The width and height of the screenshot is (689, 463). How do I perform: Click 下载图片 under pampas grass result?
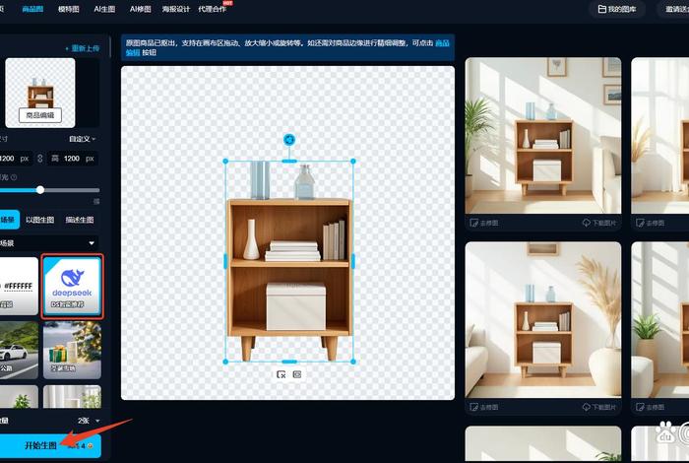tap(599, 407)
